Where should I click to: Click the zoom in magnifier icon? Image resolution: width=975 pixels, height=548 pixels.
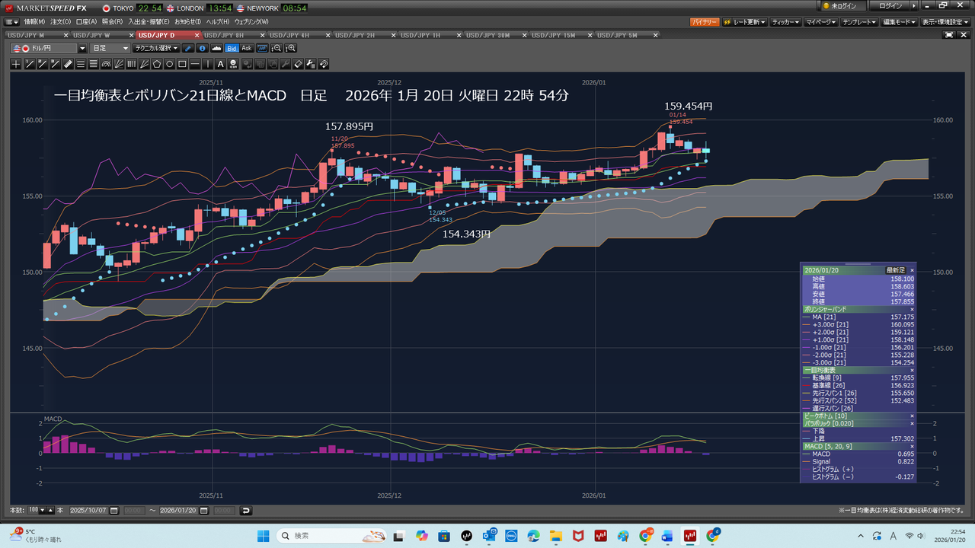coord(290,48)
